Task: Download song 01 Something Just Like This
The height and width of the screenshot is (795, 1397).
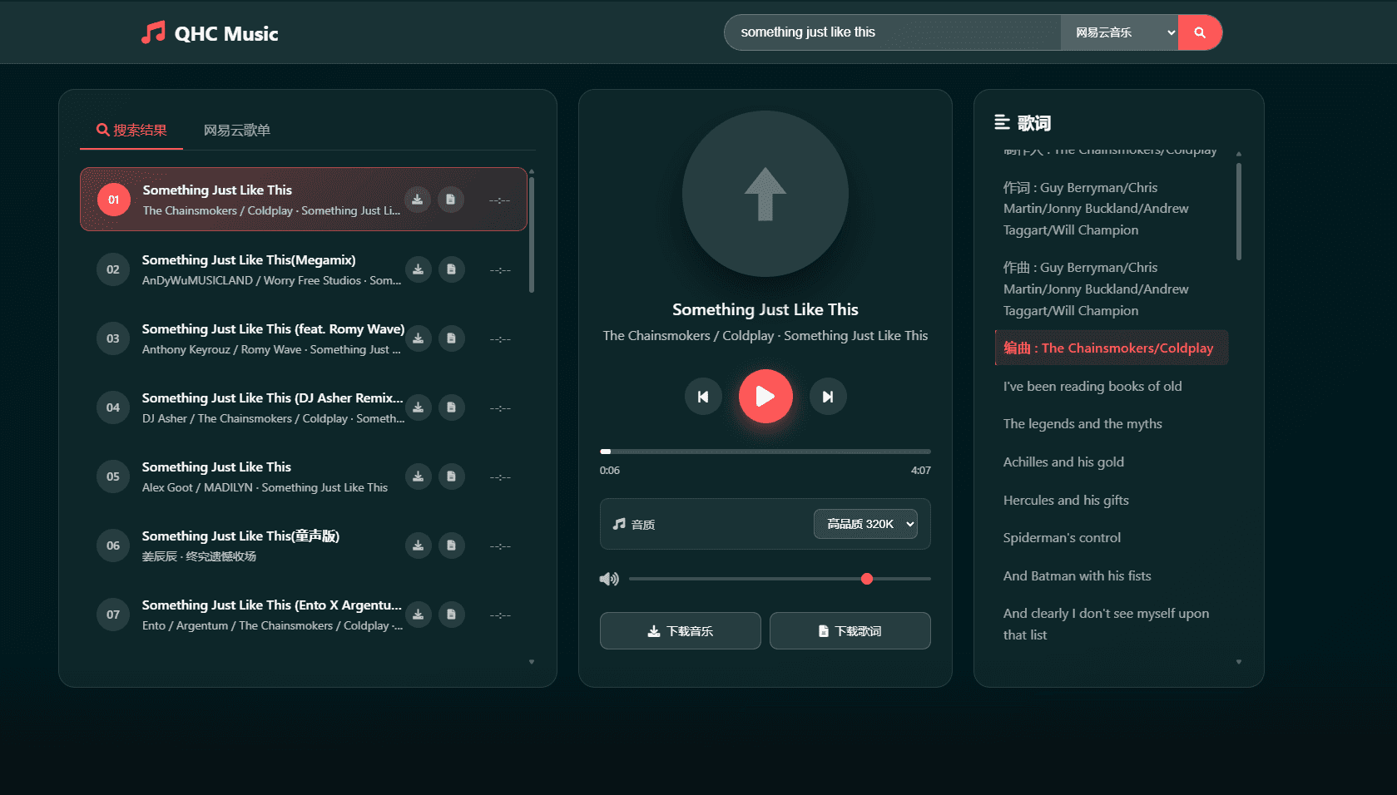Action: coord(418,200)
